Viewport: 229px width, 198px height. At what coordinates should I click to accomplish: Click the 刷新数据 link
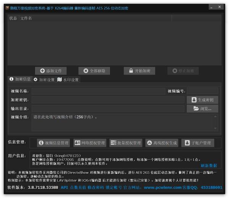point(209,166)
